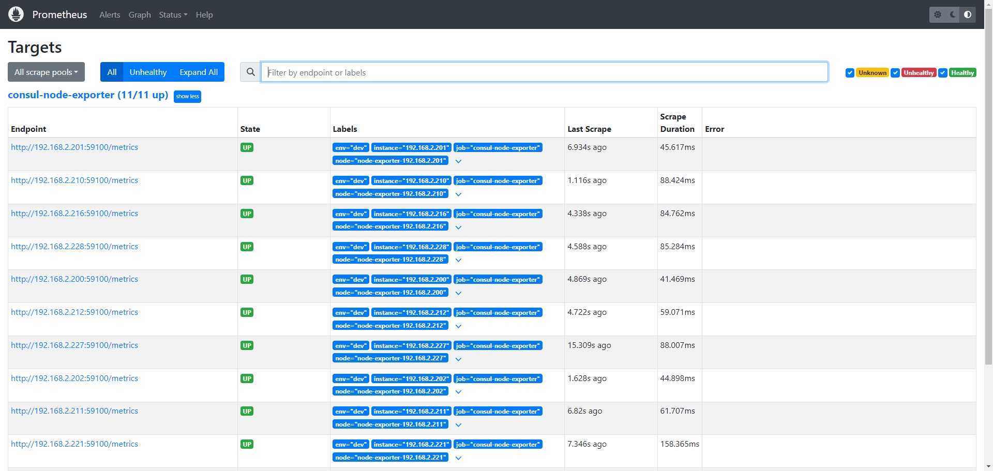This screenshot has width=993, height=471.
Task: Click the Prometheus flame logo
Action: coord(16,14)
